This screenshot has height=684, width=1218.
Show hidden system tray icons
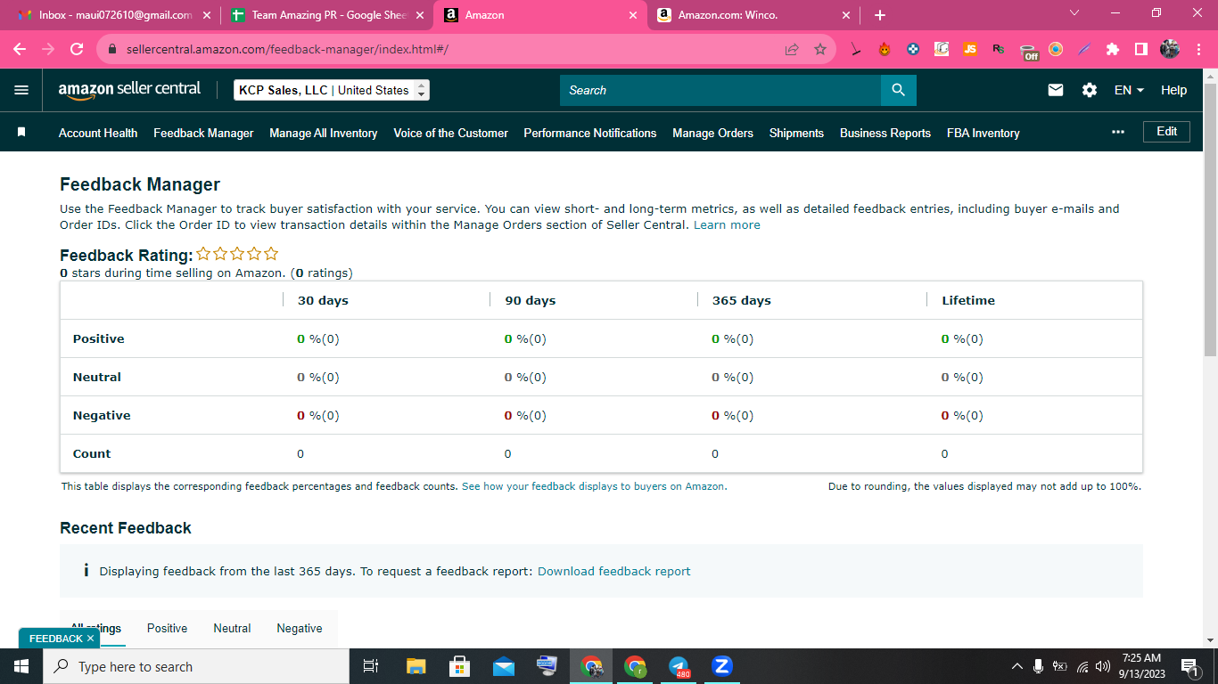[1017, 666]
